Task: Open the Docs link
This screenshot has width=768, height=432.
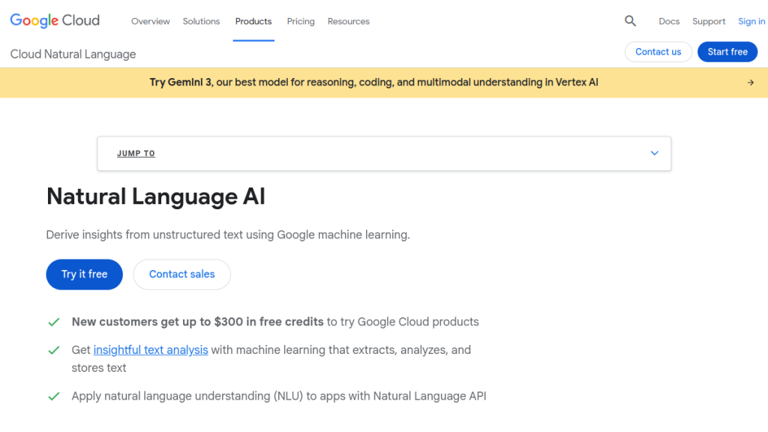Action: click(669, 22)
